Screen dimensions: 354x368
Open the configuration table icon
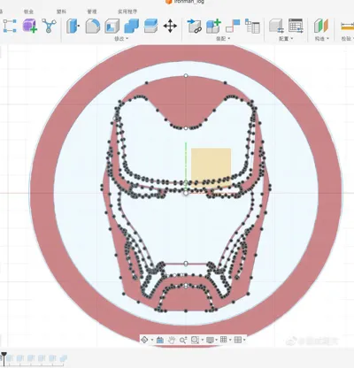click(296, 26)
